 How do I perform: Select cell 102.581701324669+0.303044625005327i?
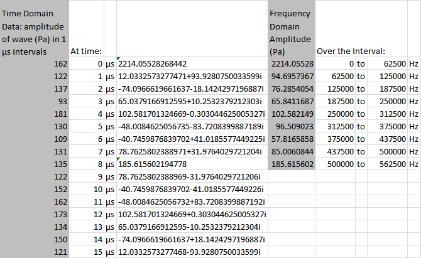click(x=192, y=214)
